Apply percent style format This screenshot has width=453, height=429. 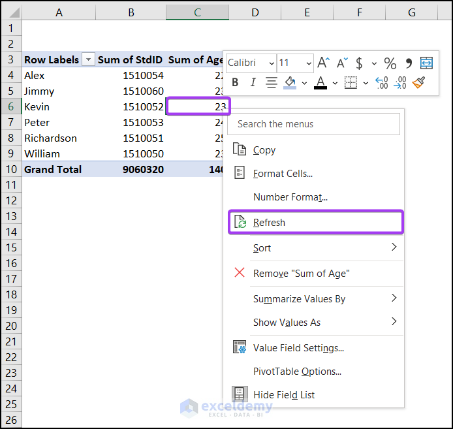tap(390, 63)
